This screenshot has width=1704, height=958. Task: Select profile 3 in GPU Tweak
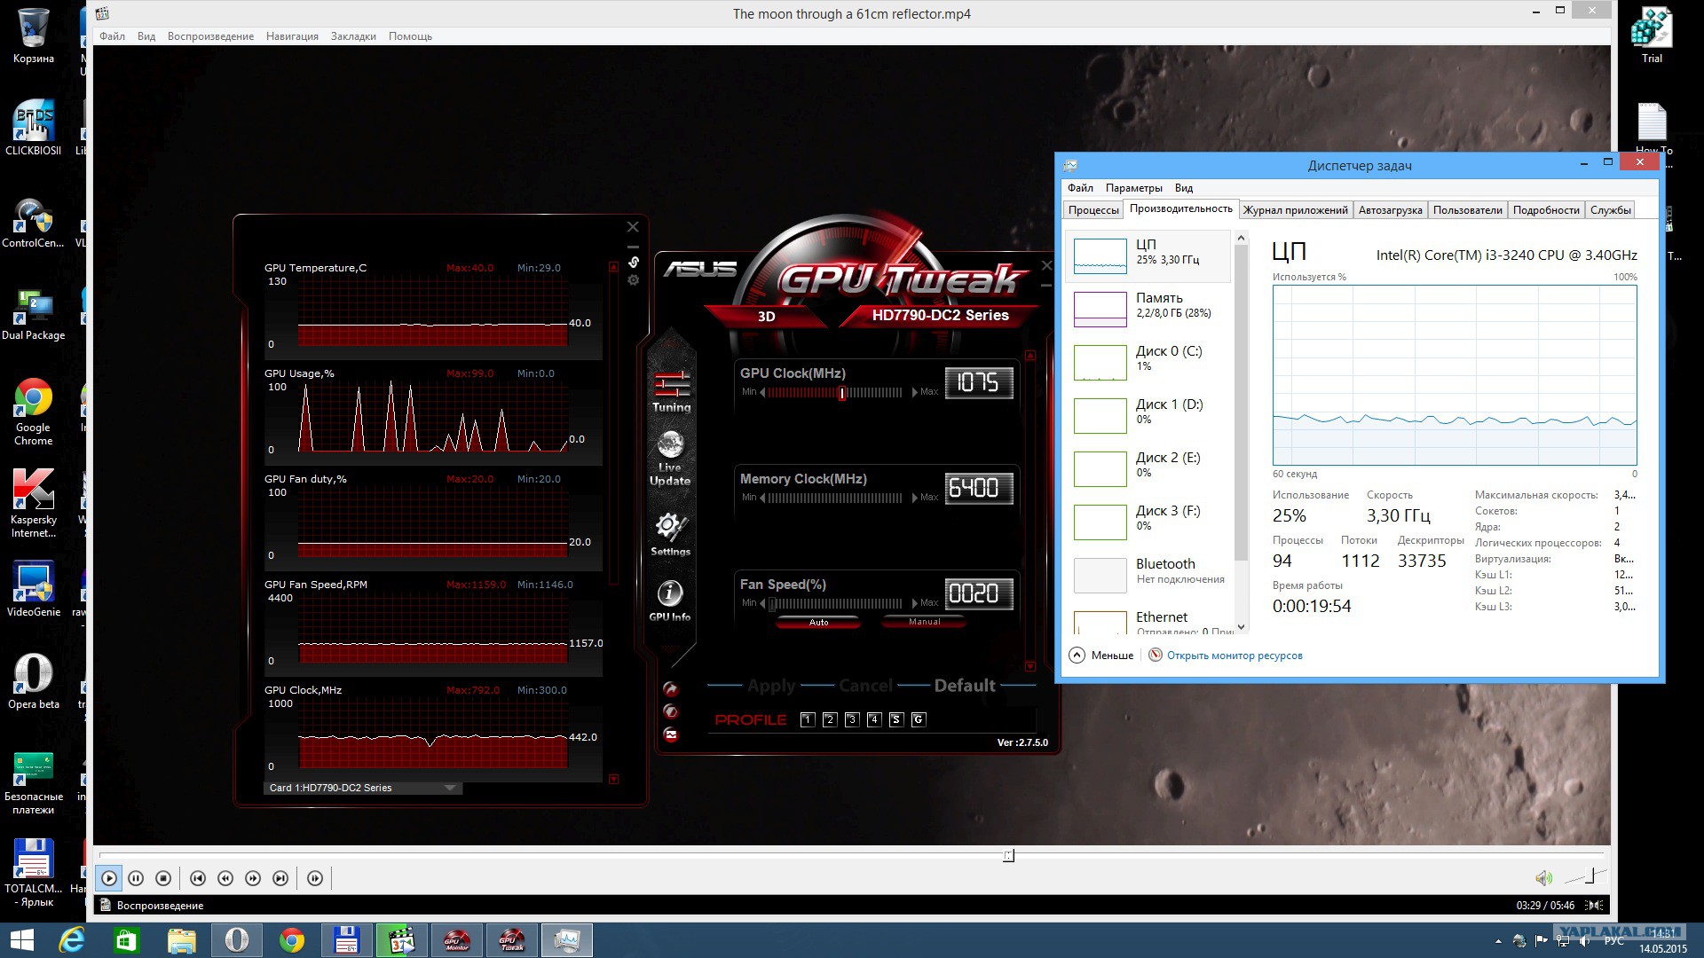[x=851, y=719]
